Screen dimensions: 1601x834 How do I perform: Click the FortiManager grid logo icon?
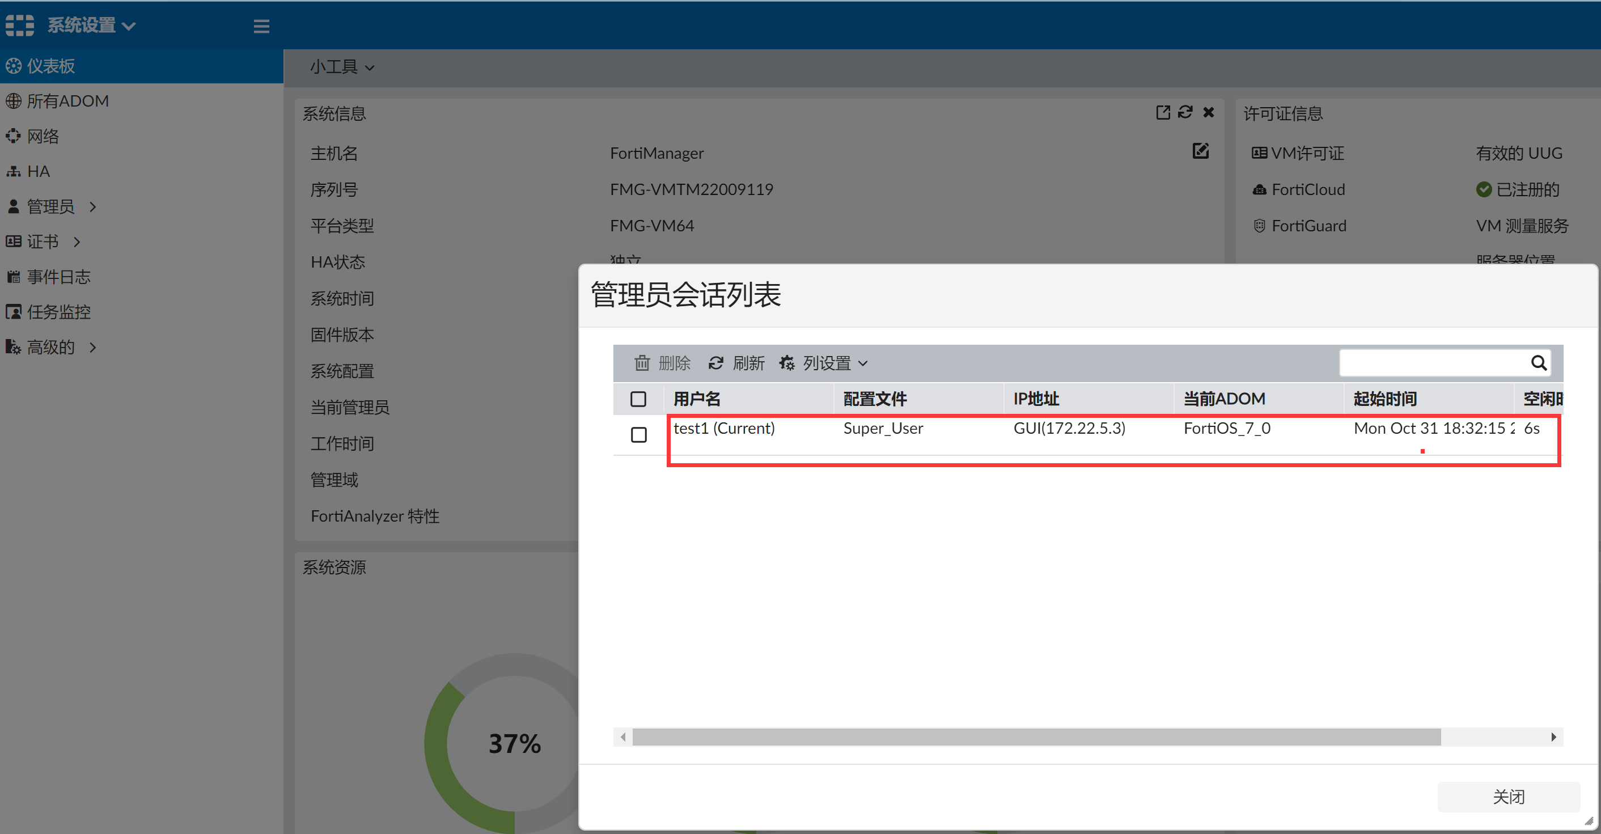tap(20, 25)
